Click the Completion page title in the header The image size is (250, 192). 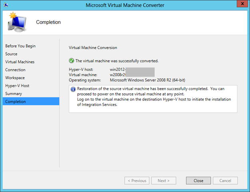[x=48, y=22]
